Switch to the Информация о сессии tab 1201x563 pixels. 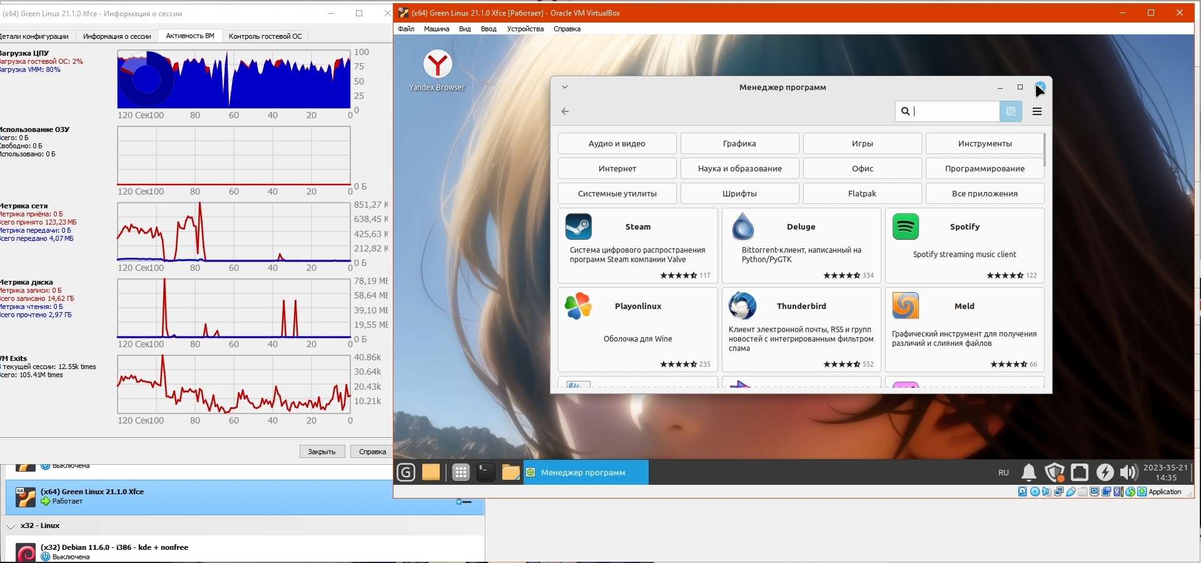(x=117, y=36)
